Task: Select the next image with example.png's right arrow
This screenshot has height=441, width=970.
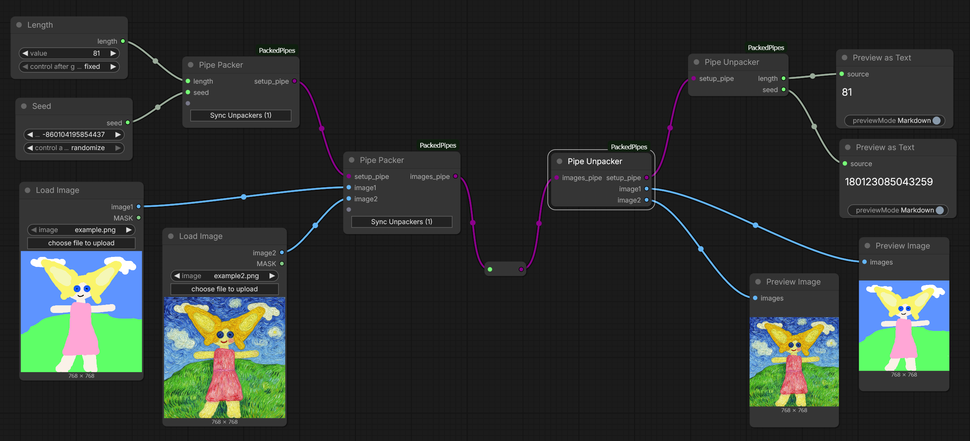Action: [129, 230]
